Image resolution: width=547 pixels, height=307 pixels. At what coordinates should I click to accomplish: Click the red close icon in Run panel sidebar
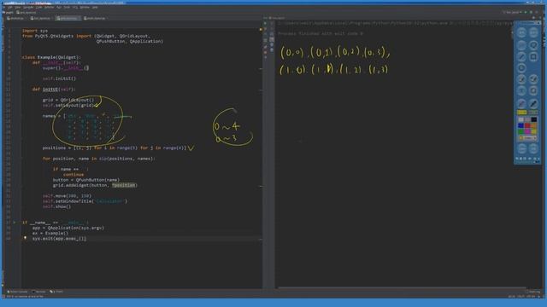coord(265,52)
